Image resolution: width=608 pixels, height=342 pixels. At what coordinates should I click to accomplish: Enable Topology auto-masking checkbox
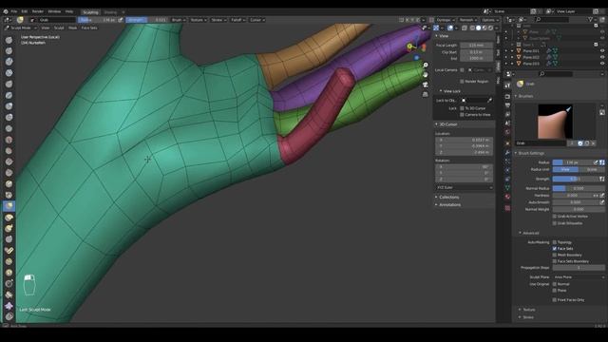click(555, 242)
